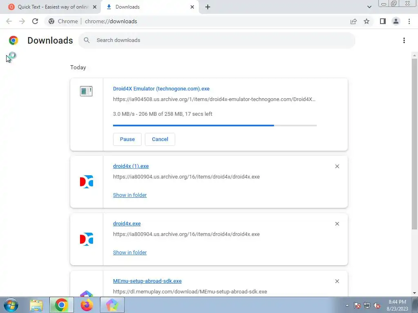Reload the Downloads page
Image resolution: width=418 pixels, height=313 pixels.
(35, 21)
